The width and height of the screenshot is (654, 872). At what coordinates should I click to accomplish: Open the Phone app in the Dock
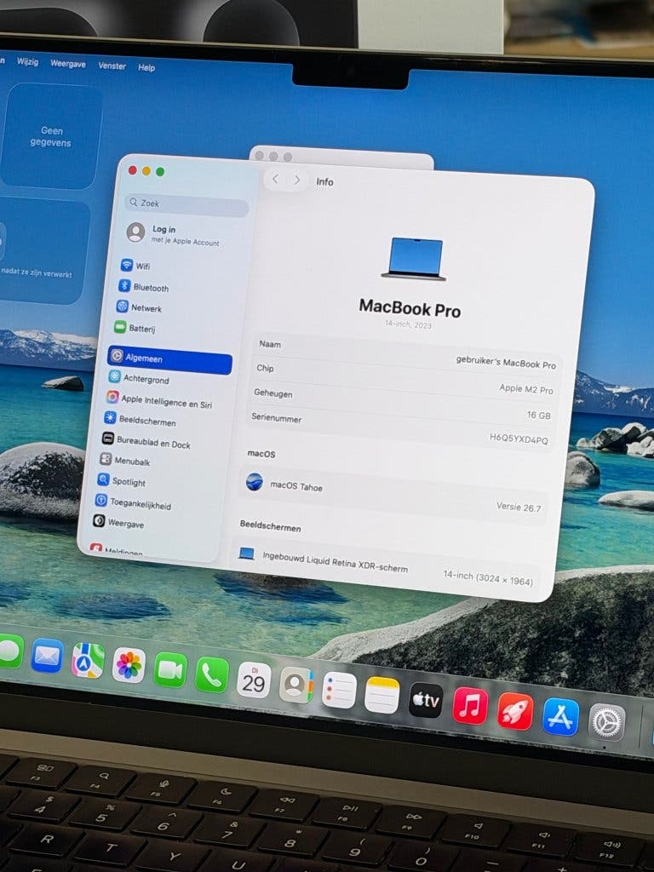[212, 675]
